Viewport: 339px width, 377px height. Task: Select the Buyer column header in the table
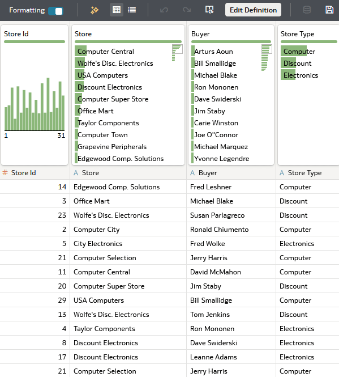pyautogui.click(x=231, y=173)
